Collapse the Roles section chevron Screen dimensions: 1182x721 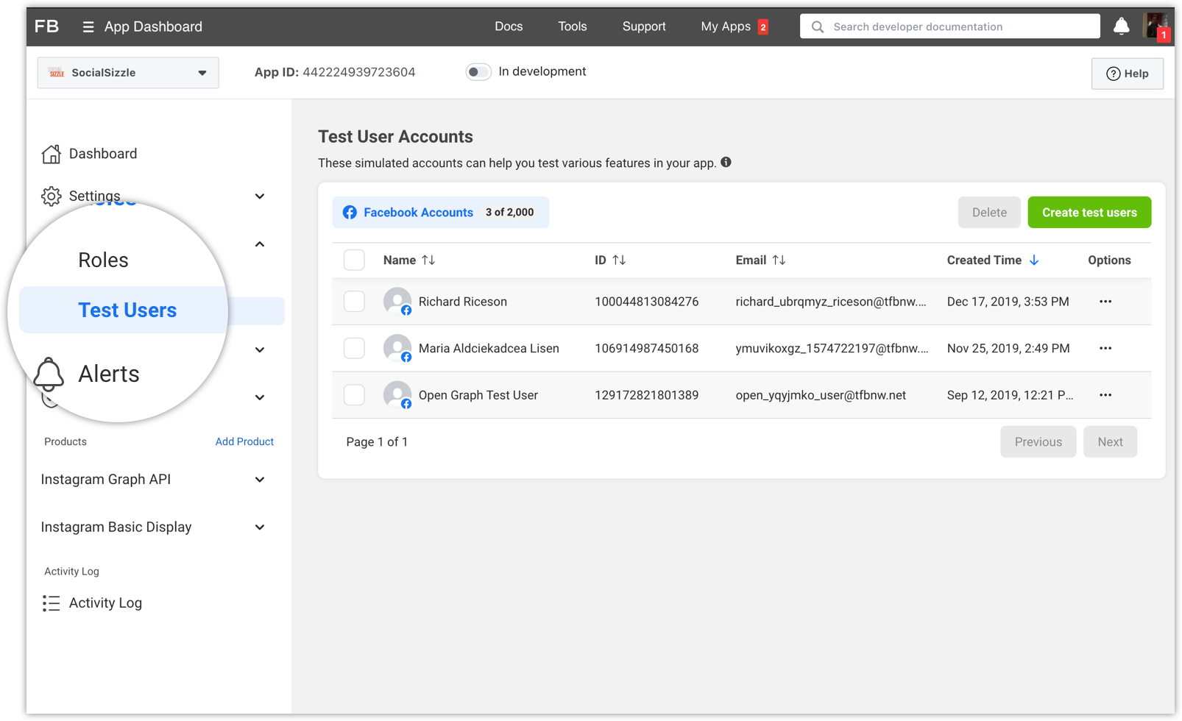click(x=260, y=244)
